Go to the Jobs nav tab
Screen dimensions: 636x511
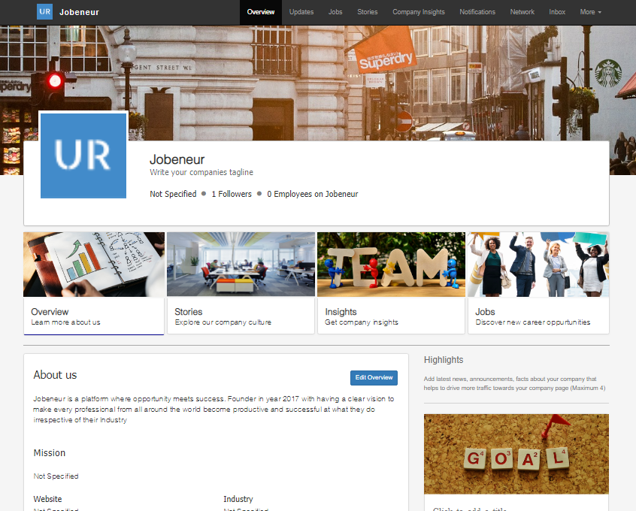(x=335, y=12)
